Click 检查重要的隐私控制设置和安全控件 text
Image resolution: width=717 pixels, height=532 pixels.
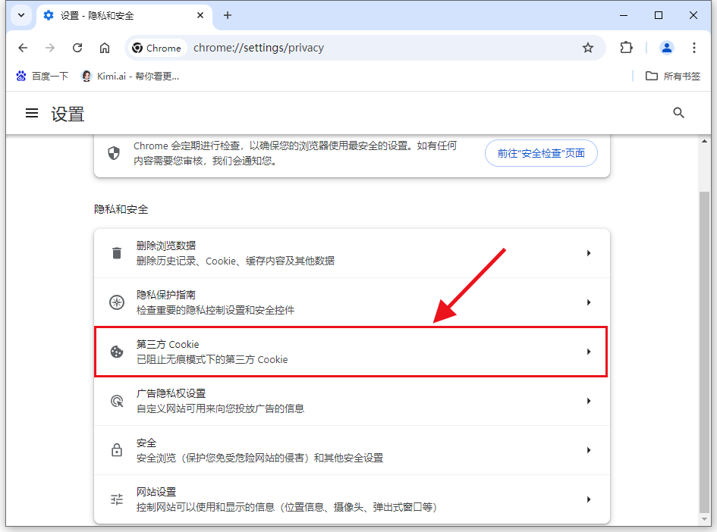coord(215,311)
